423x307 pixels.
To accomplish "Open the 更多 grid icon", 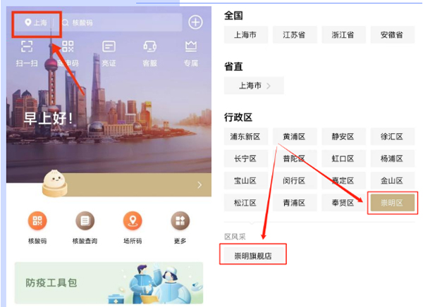I will pyautogui.click(x=180, y=221).
